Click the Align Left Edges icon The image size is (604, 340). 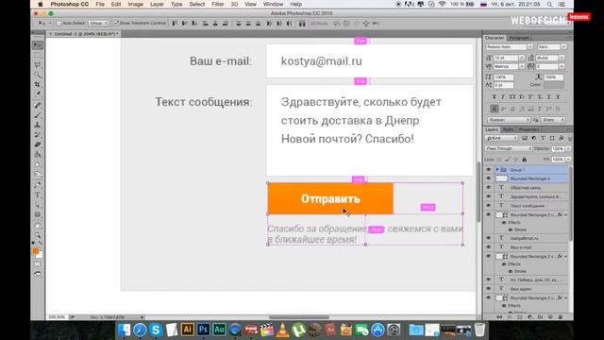click(206, 24)
